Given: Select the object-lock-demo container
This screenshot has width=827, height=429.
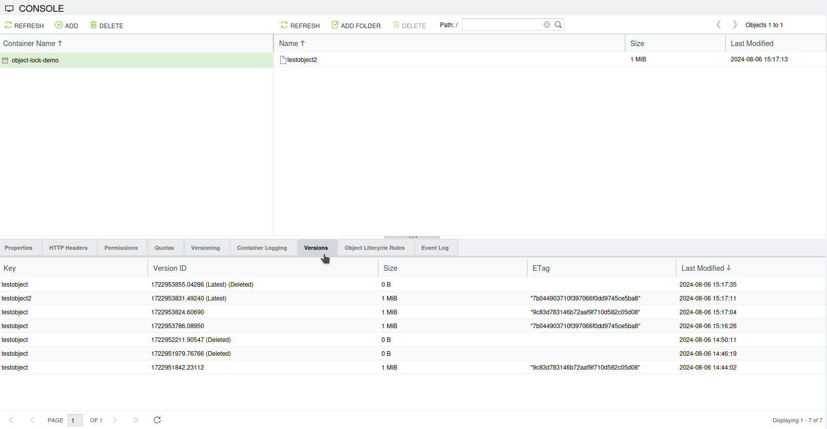Looking at the screenshot, I should [x=35, y=60].
